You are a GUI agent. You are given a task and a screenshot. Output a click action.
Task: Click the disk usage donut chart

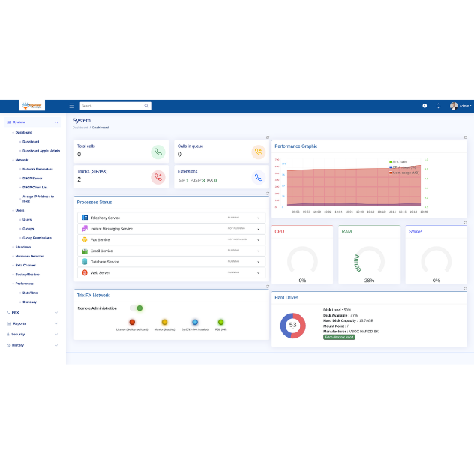click(293, 326)
